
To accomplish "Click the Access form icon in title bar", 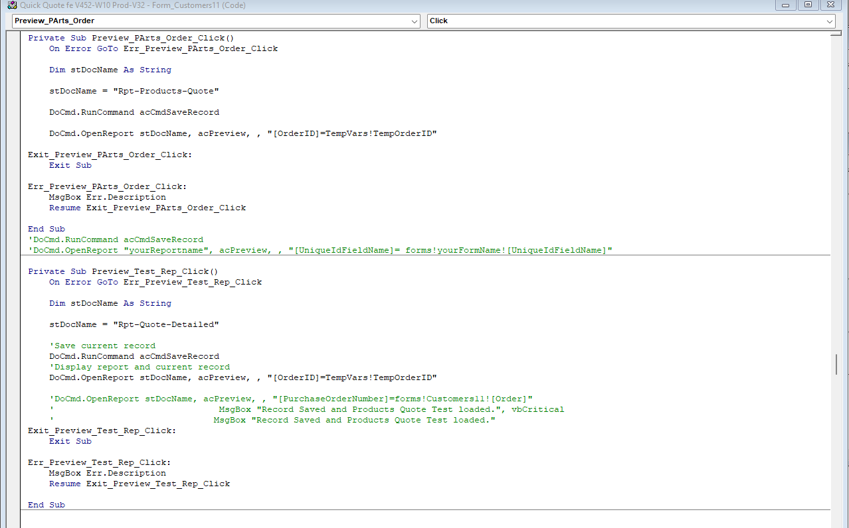I will 11,5.
